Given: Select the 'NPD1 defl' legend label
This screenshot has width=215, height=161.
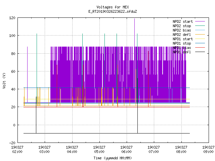Looking at the screenshot, I should (182, 52).
